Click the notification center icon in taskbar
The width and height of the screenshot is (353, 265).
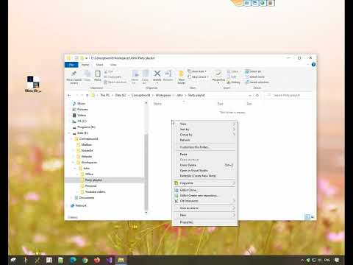tap(337, 260)
